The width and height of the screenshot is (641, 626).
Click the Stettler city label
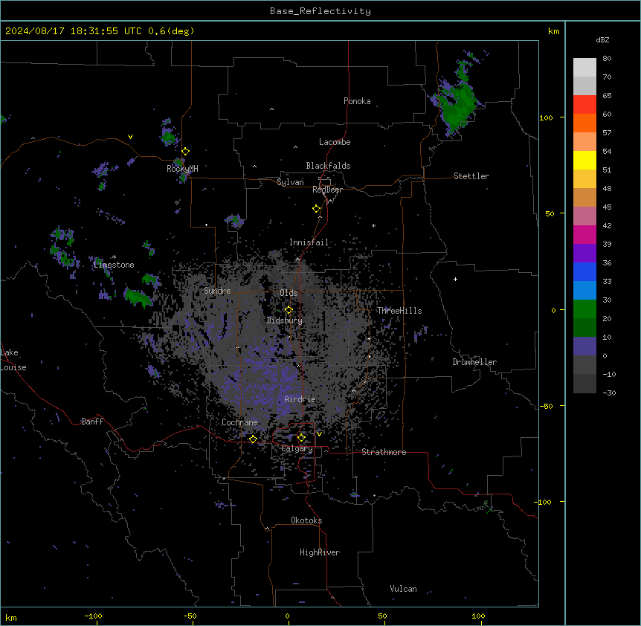click(471, 176)
